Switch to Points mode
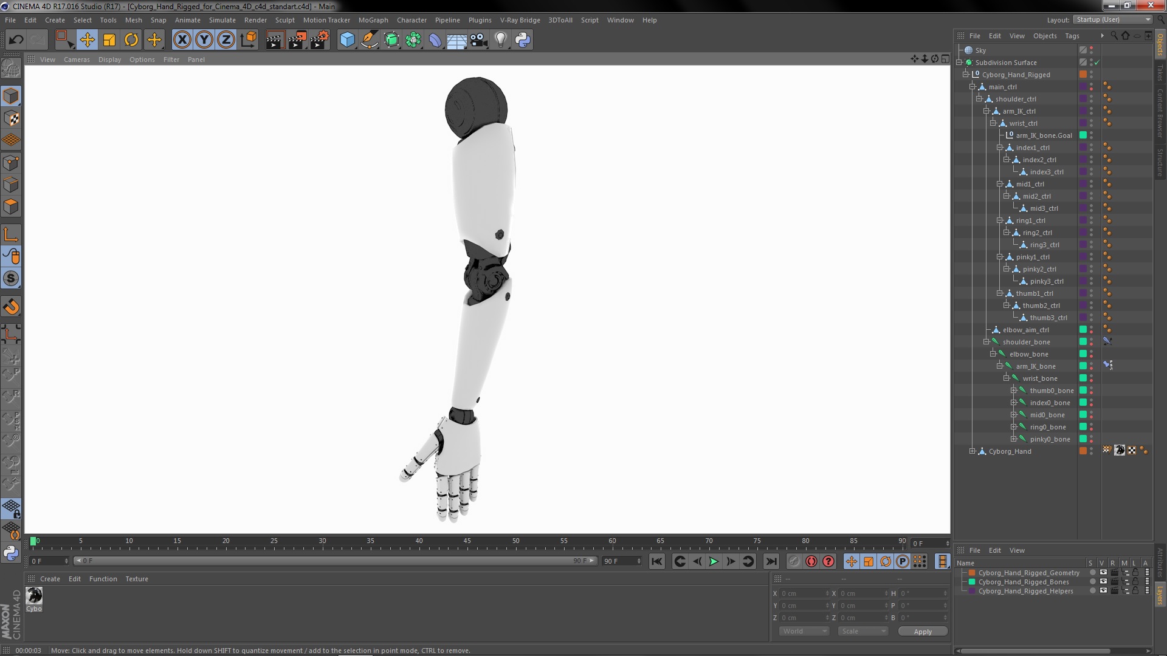Viewport: 1167px width, 656px height. [11, 163]
